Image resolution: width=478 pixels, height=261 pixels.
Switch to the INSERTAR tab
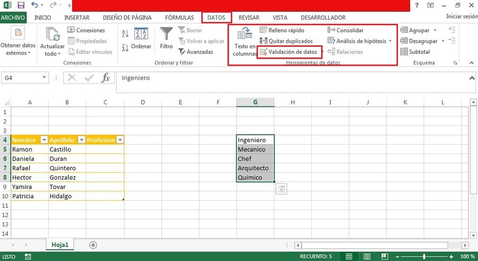coord(77,18)
